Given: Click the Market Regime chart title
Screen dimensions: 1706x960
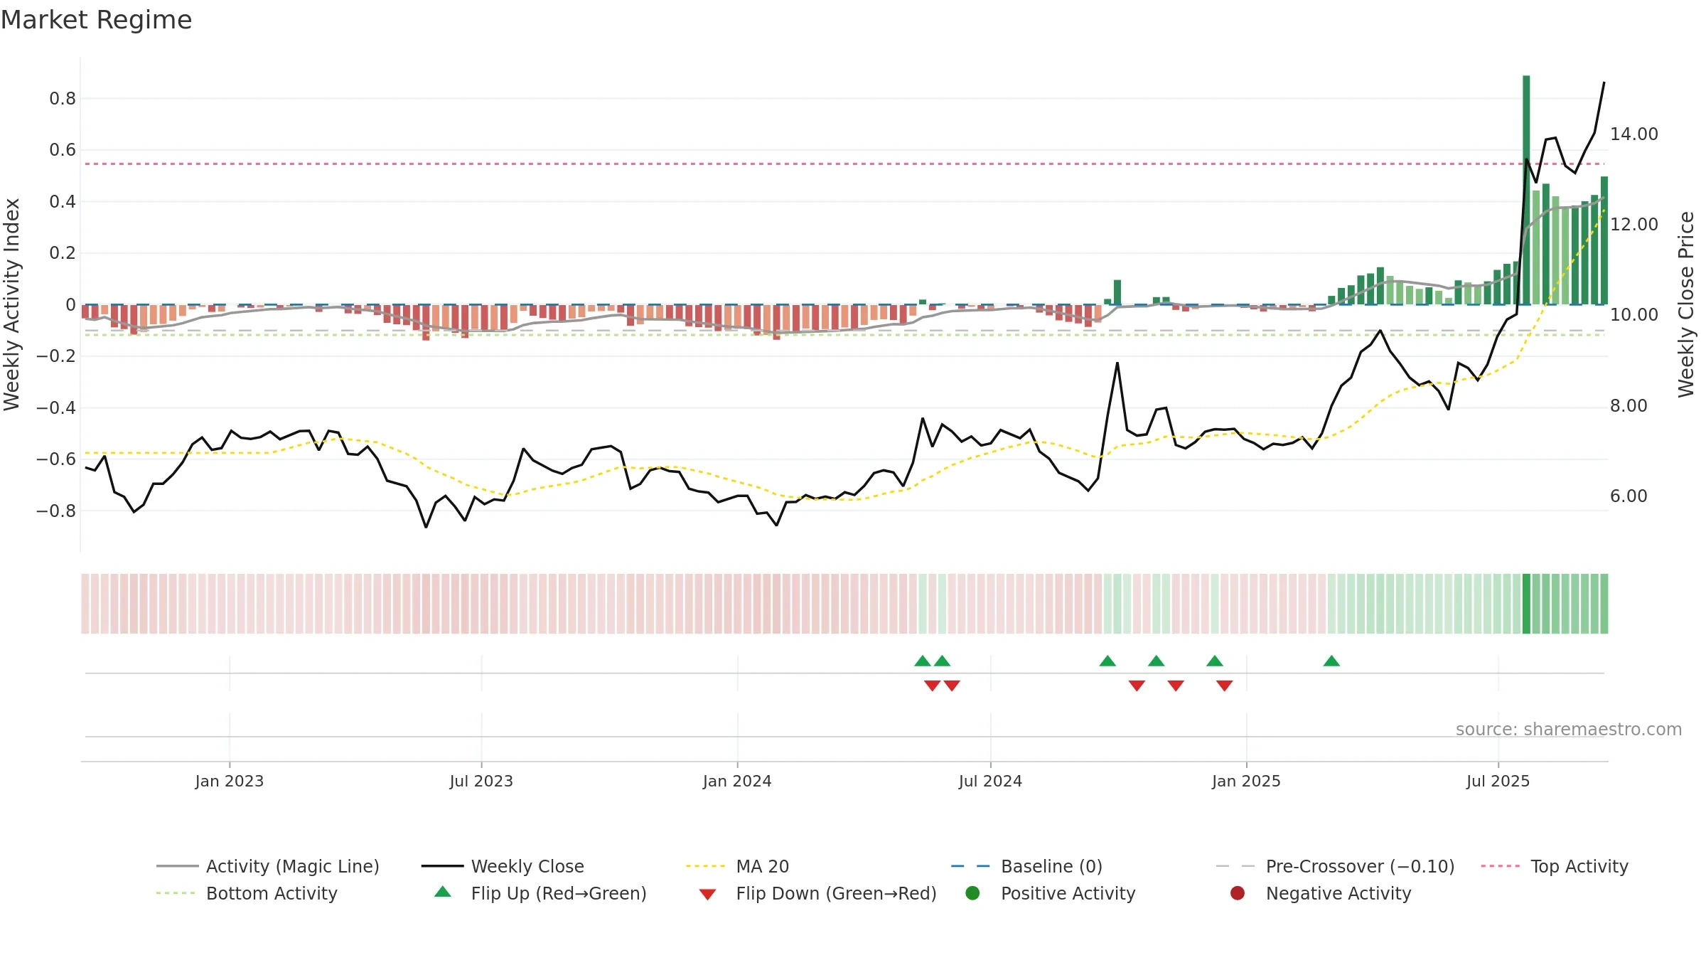Looking at the screenshot, I should coord(96,20).
